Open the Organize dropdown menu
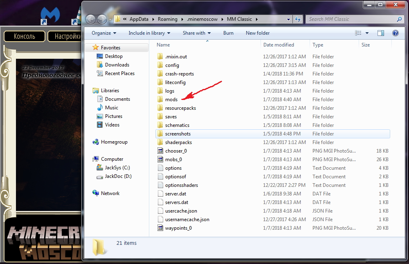This screenshot has height=264, width=409. [103, 33]
